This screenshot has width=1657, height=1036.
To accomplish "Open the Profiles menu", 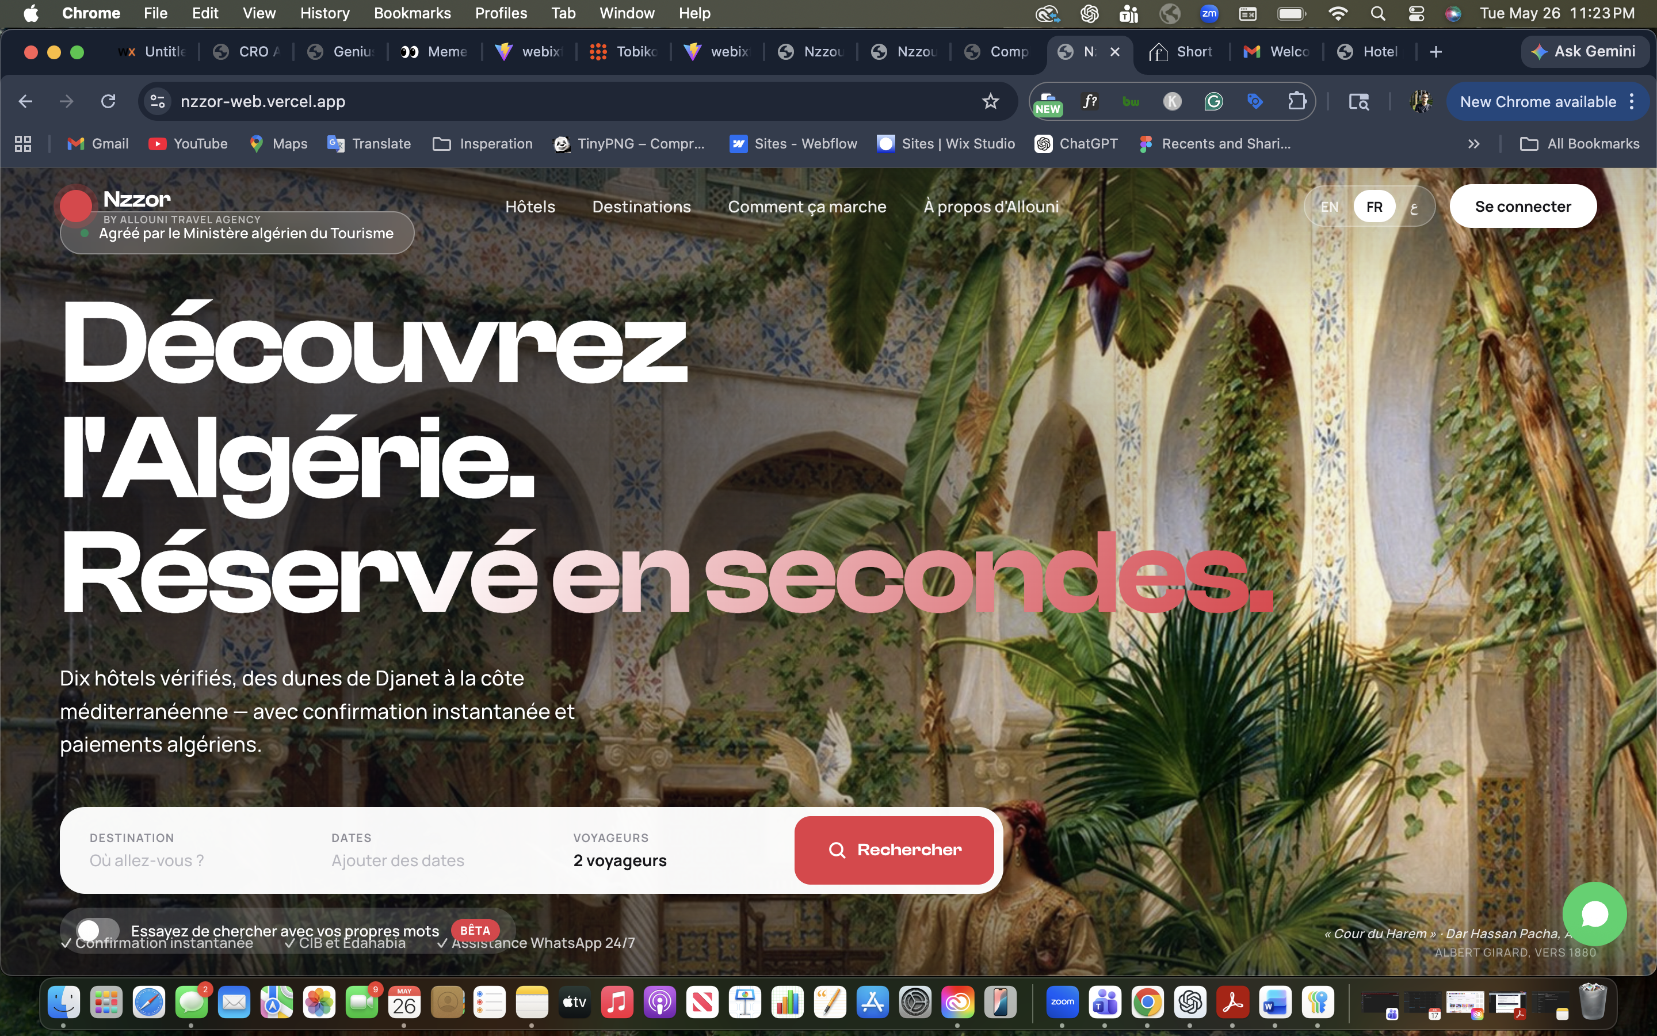I will point(501,14).
